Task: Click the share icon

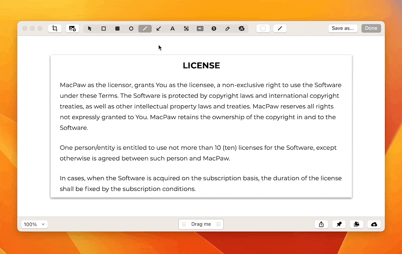Action: coord(321,224)
